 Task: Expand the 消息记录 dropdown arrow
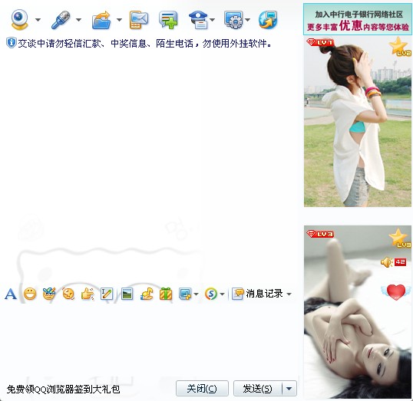[289, 294]
